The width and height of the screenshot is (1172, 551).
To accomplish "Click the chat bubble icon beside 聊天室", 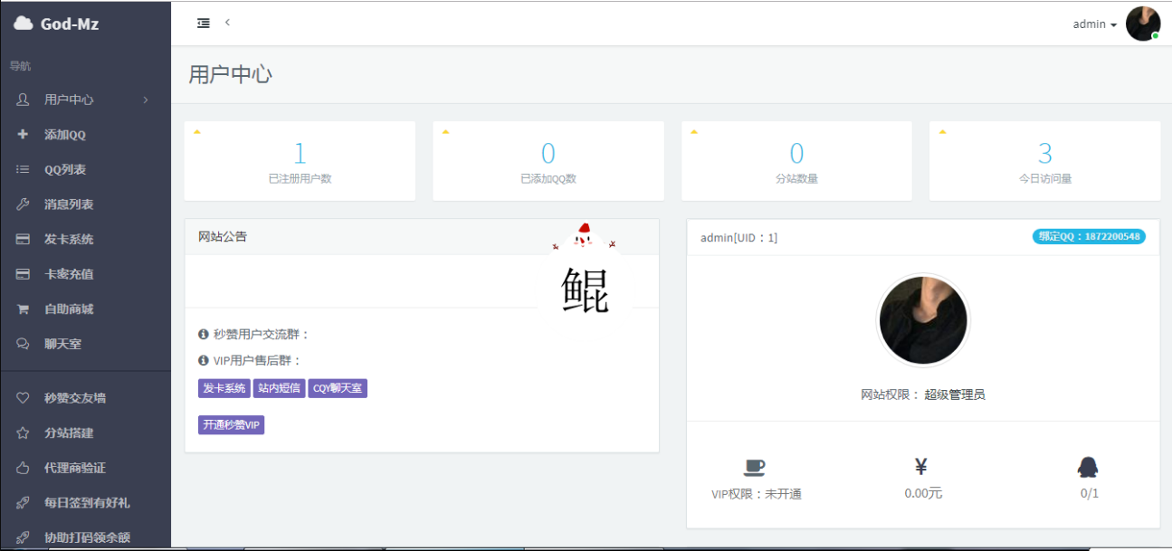I will coord(23,344).
